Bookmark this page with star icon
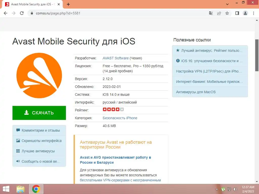The height and width of the screenshot is (194, 259). (227, 13)
